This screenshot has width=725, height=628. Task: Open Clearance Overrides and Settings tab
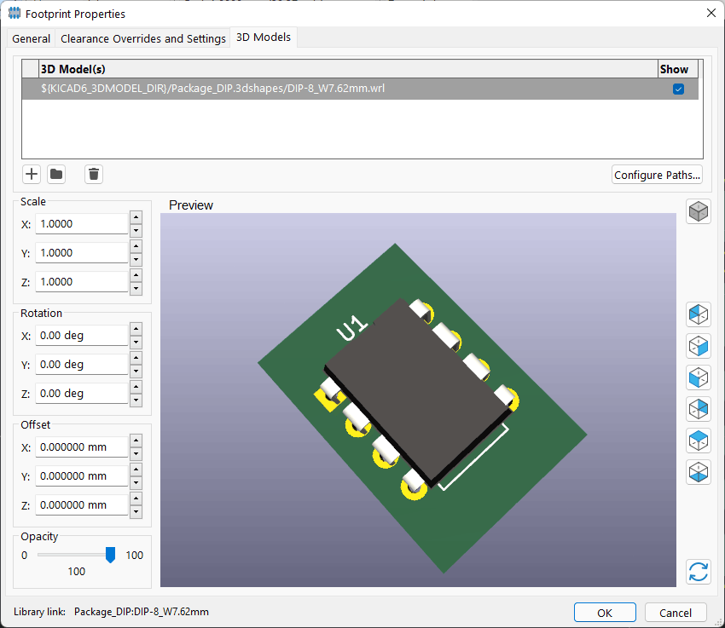(x=143, y=38)
